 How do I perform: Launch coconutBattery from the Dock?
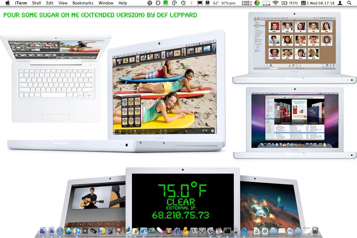168,230
